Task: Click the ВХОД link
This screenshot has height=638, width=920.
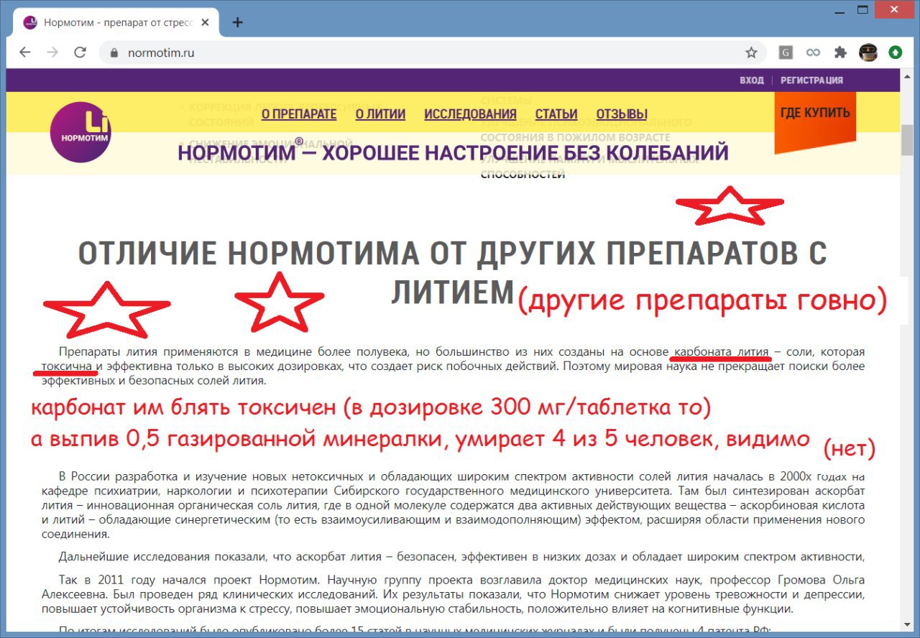Action: (752, 80)
